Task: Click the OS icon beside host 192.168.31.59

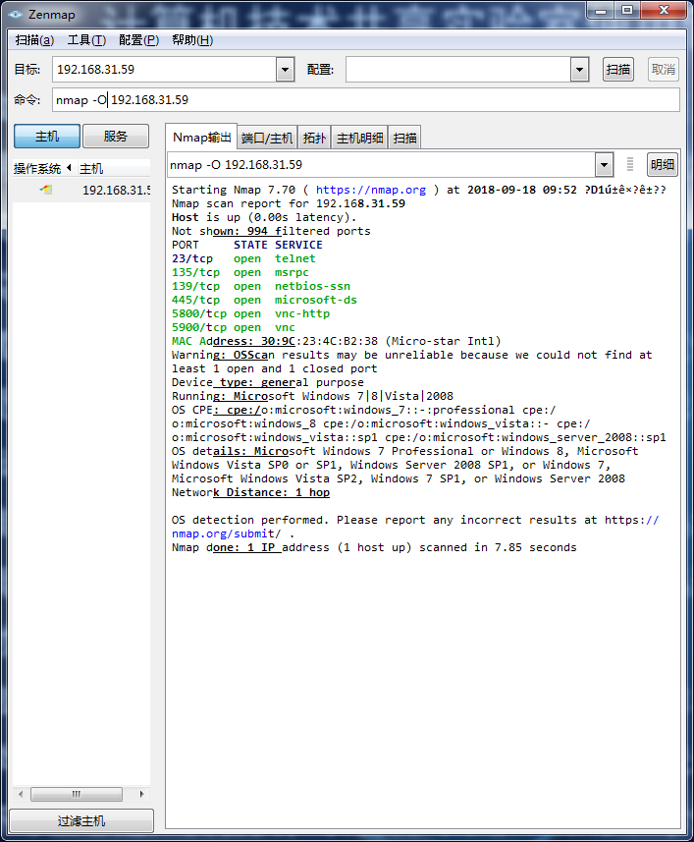Action: (46, 190)
